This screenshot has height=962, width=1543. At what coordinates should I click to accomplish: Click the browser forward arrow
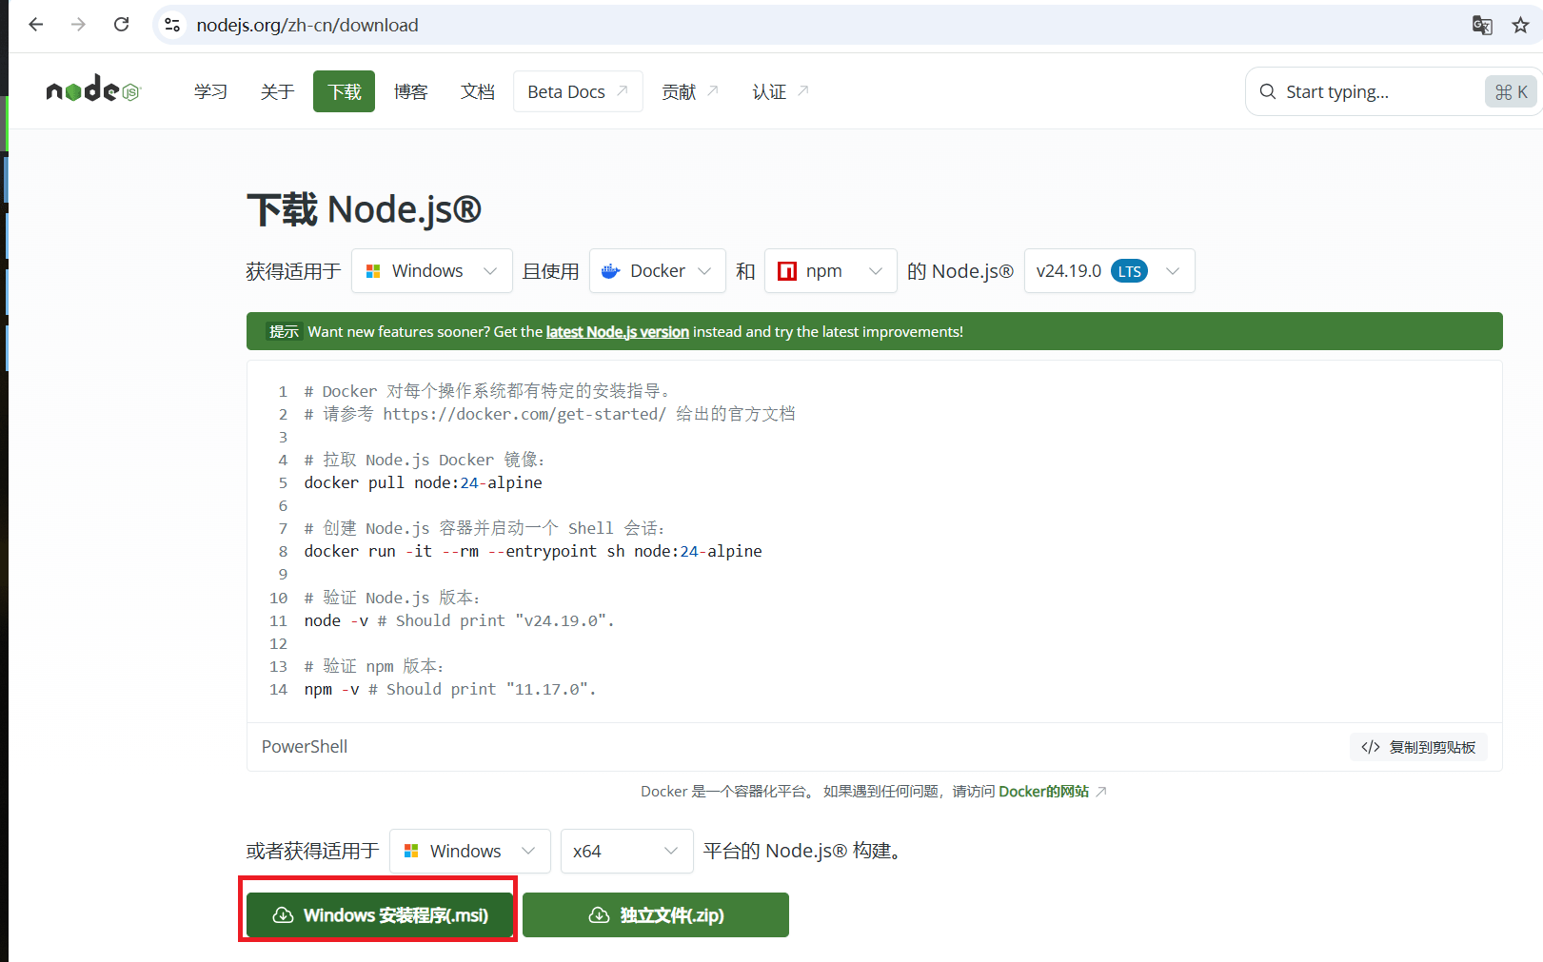pos(78,25)
